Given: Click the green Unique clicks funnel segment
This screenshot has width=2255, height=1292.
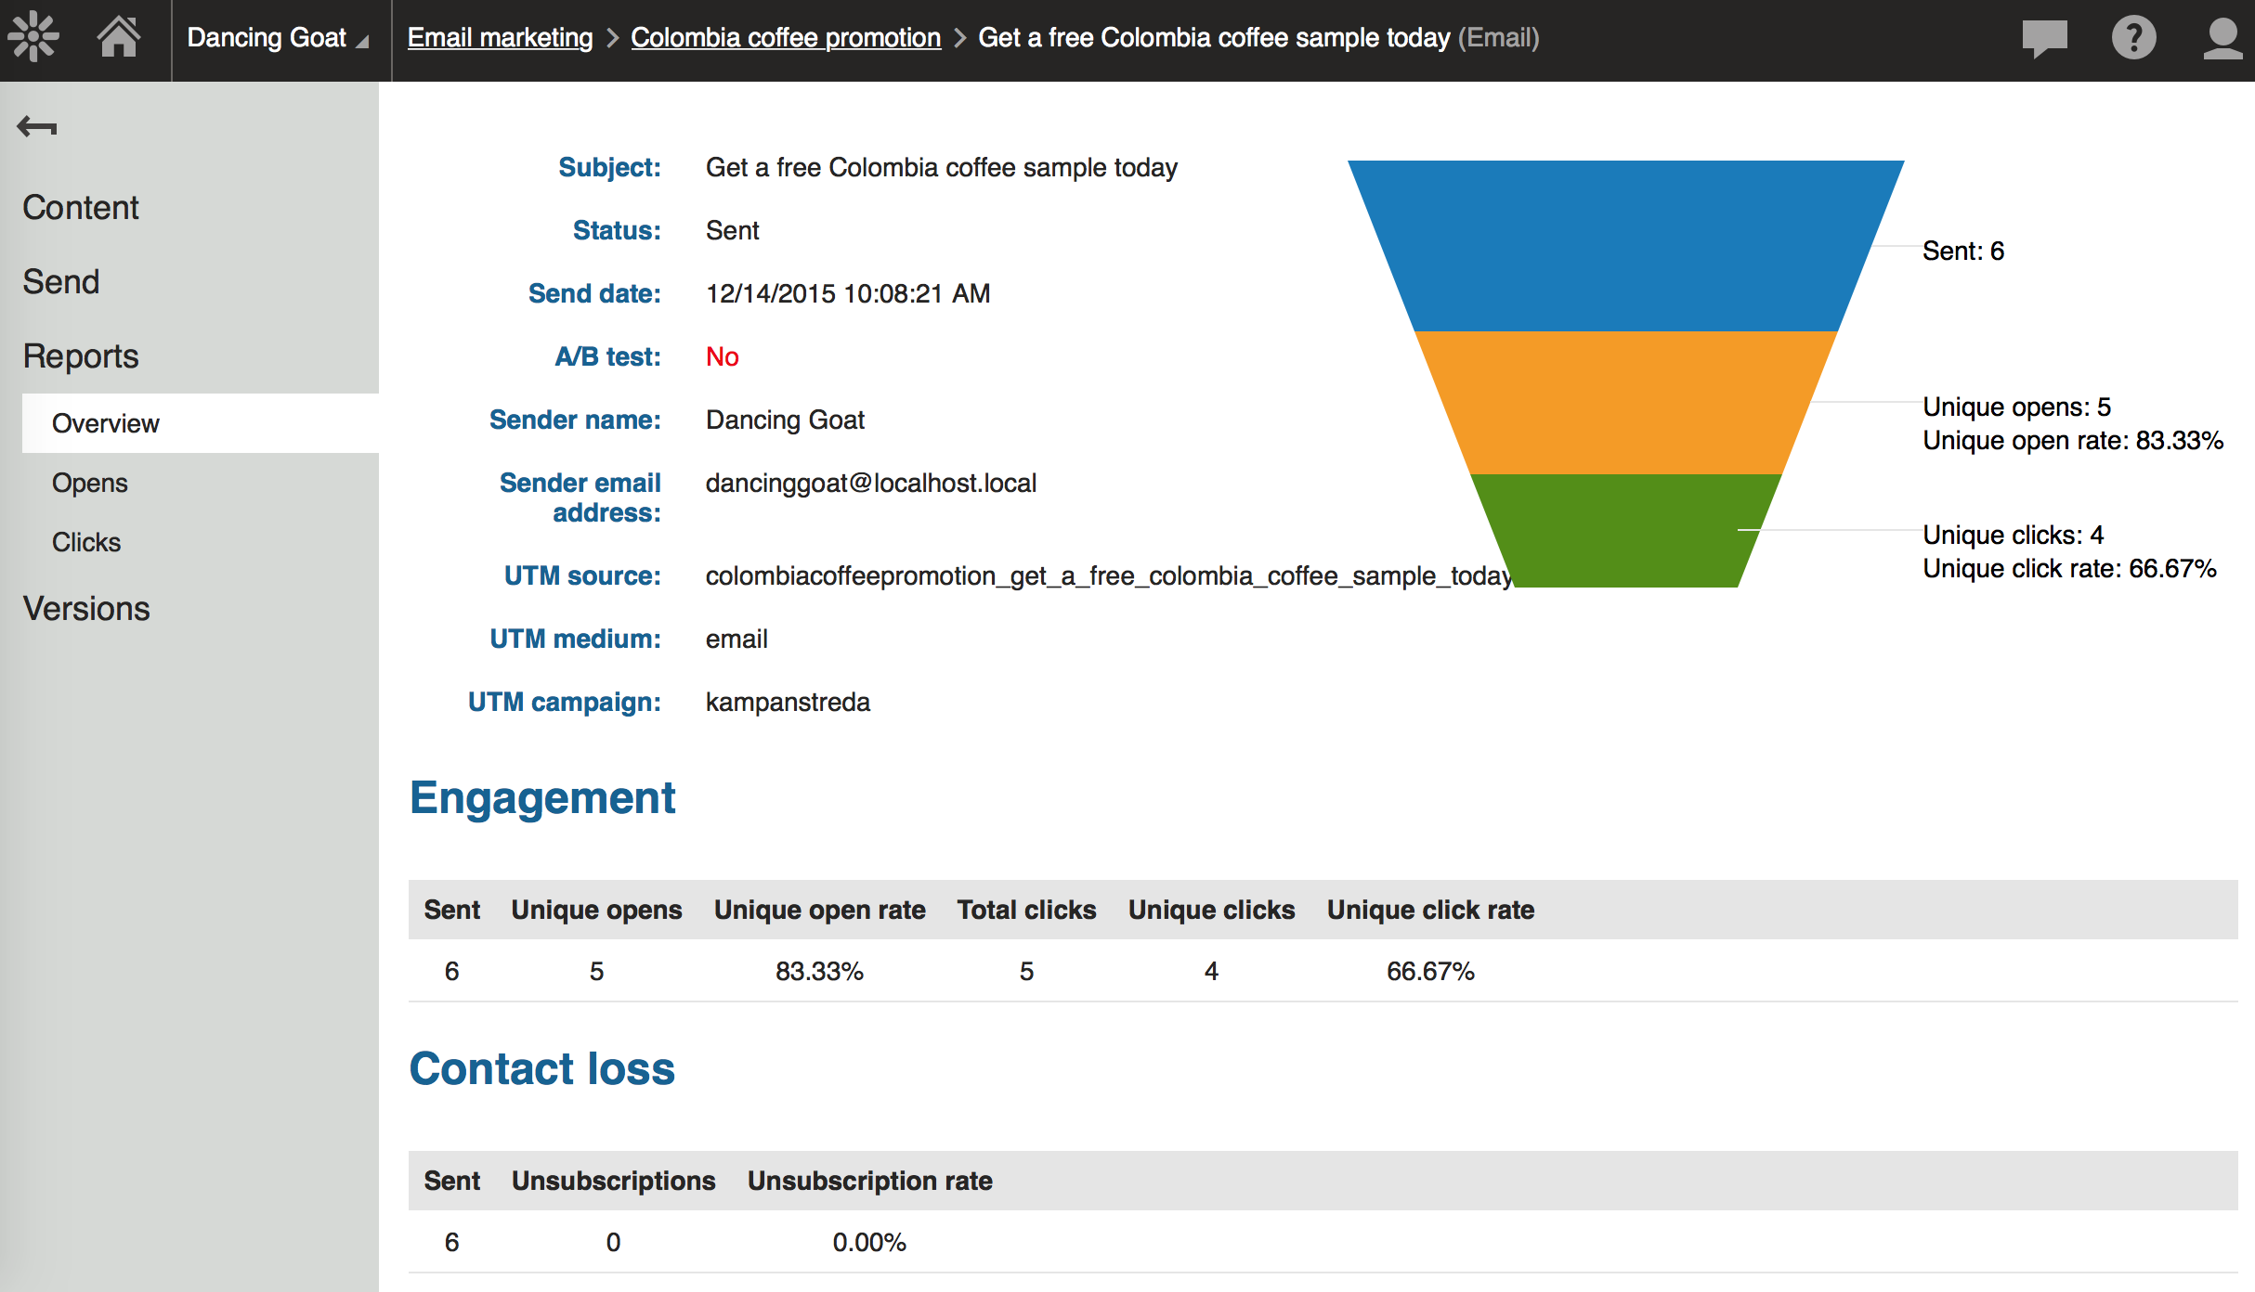Looking at the screenshot, I should pyautogui.click(x=1625, y=530).
